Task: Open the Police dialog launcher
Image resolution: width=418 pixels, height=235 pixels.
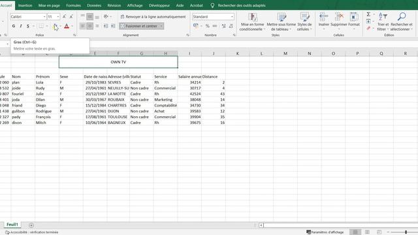Action: point(74,35)
